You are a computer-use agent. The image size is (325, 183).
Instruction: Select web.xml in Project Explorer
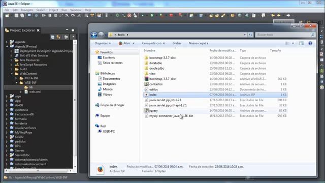(35, 91)
